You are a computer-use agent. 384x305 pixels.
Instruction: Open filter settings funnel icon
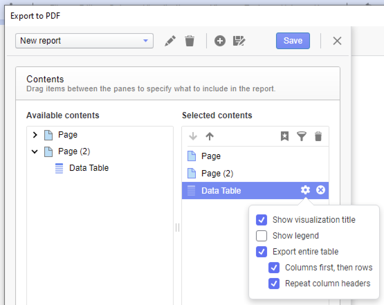pos(302,137)
